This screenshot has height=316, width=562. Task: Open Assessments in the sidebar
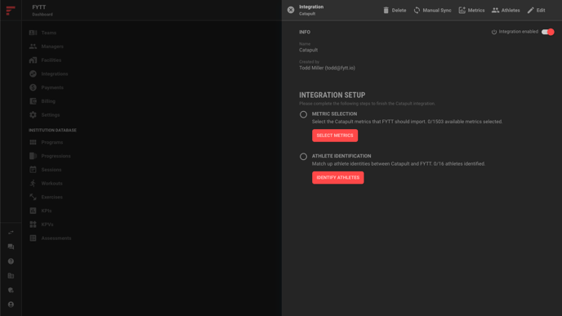tap(56, 238)
